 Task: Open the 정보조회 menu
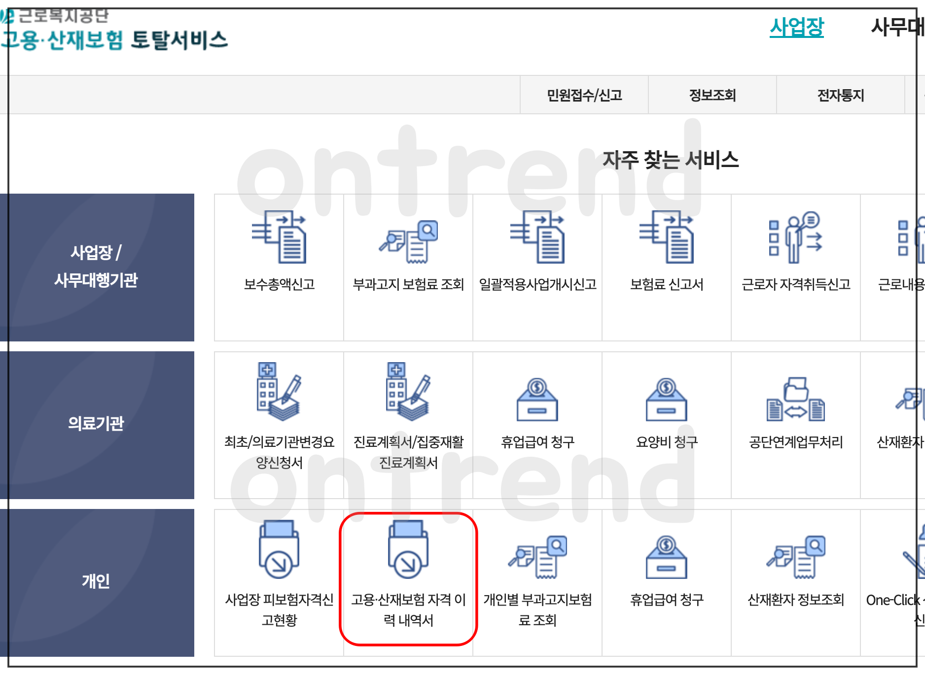(712, 95)
